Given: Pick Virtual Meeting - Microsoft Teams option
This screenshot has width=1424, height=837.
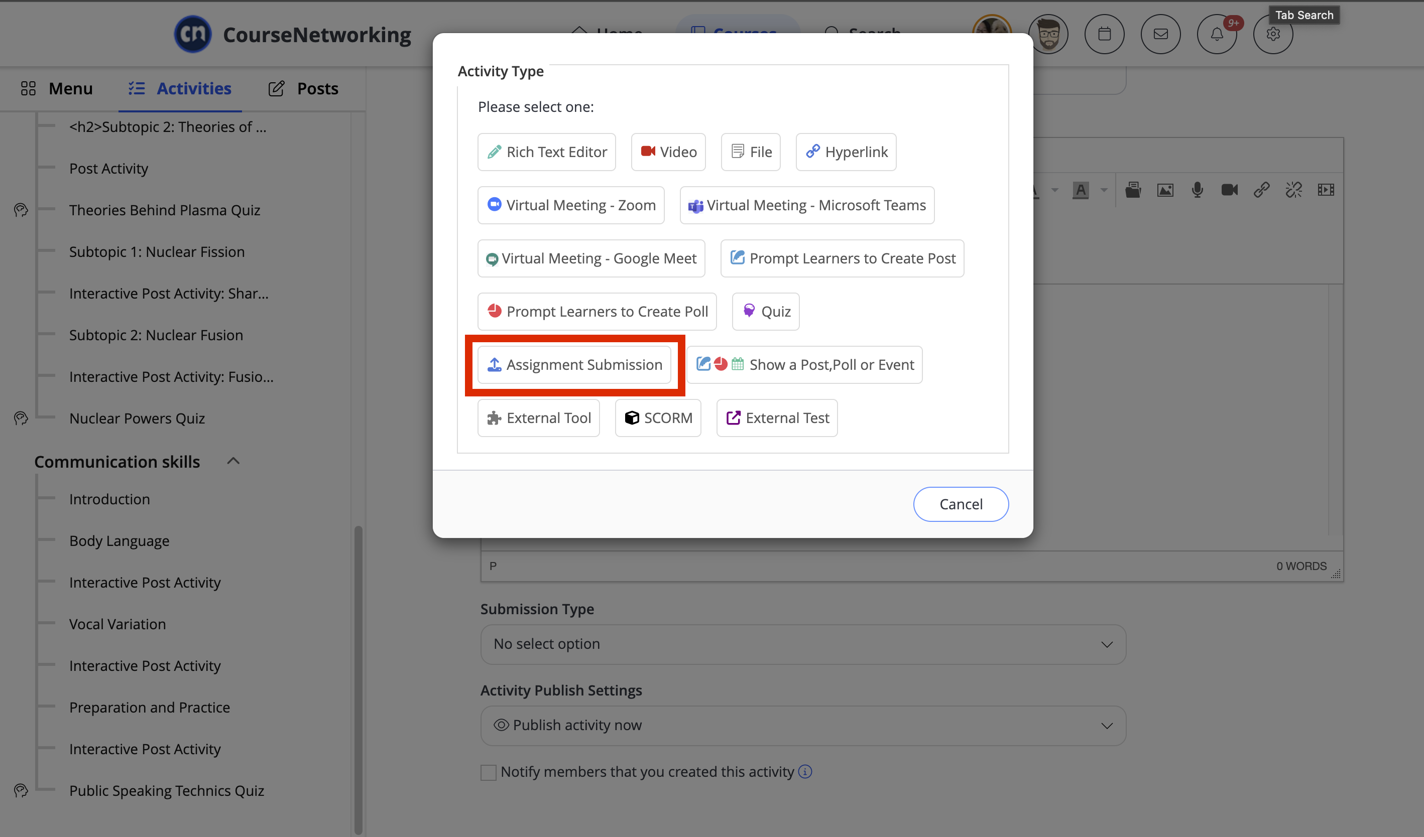Looking at the screenshot, I should 807,205.
